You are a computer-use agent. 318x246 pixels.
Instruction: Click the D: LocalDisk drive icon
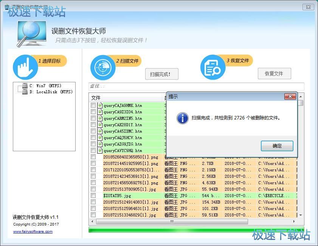tap(25, 92)
